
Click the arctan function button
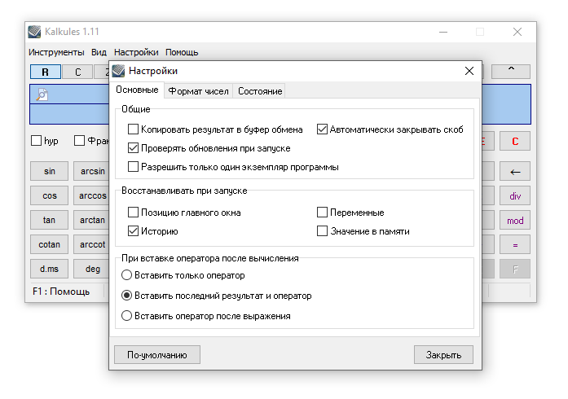92,220
